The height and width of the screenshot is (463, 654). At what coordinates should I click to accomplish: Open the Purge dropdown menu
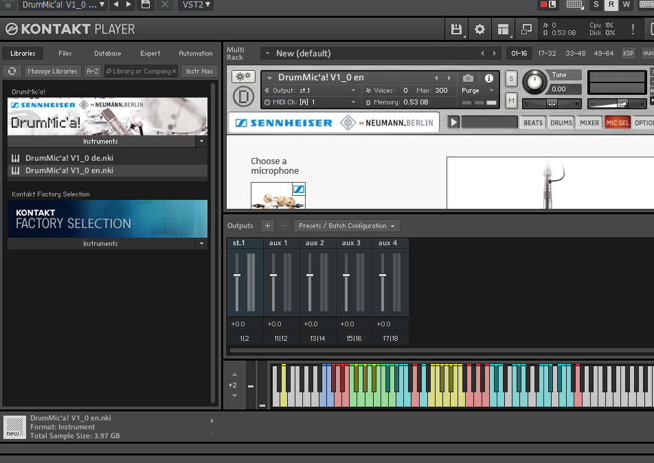coord(477,91)
